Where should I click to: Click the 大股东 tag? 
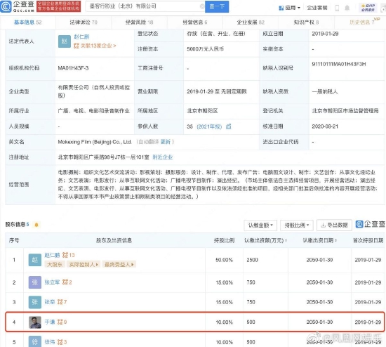pyautogui.click(x=55, y=264)
